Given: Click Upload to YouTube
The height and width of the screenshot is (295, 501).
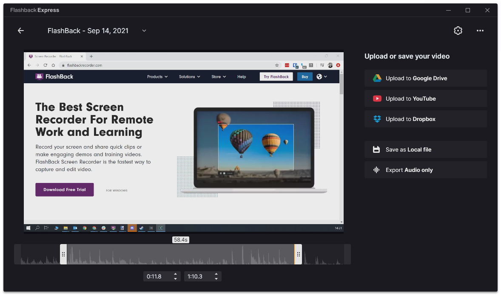Looking at the screenshot, I should (426, 98).
